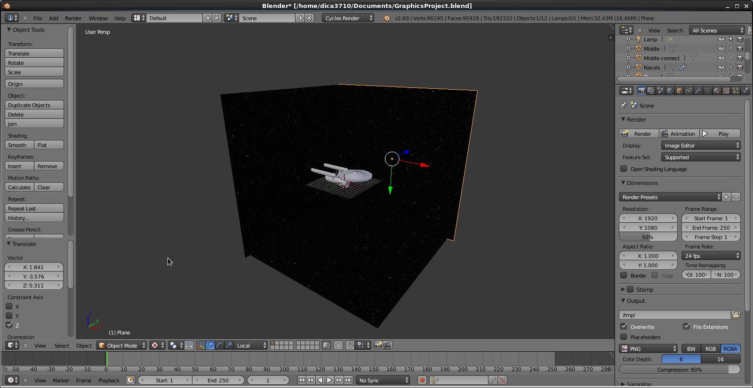
Task: Hide the Lamp object using its eye icon
Action: 721,39
